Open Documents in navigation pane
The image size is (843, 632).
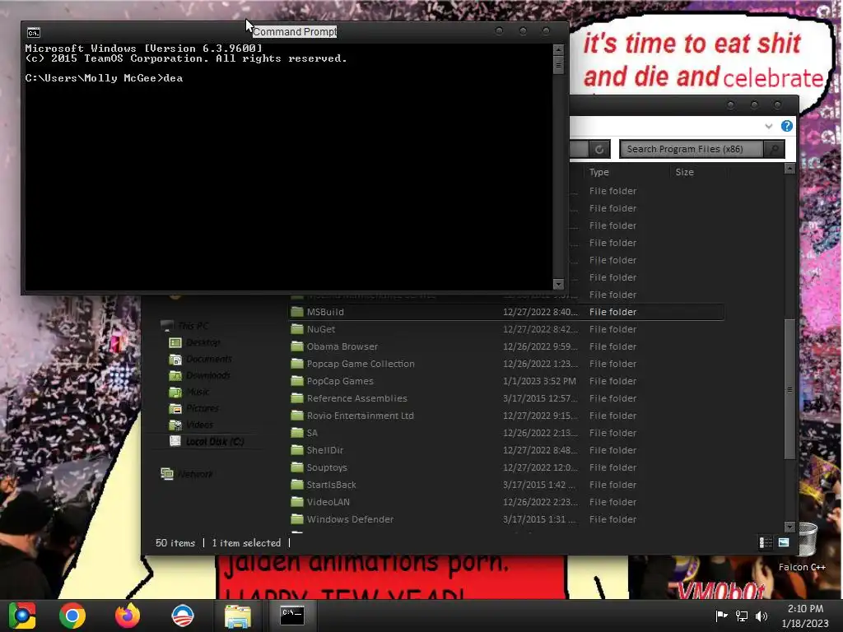pos(201,359)
